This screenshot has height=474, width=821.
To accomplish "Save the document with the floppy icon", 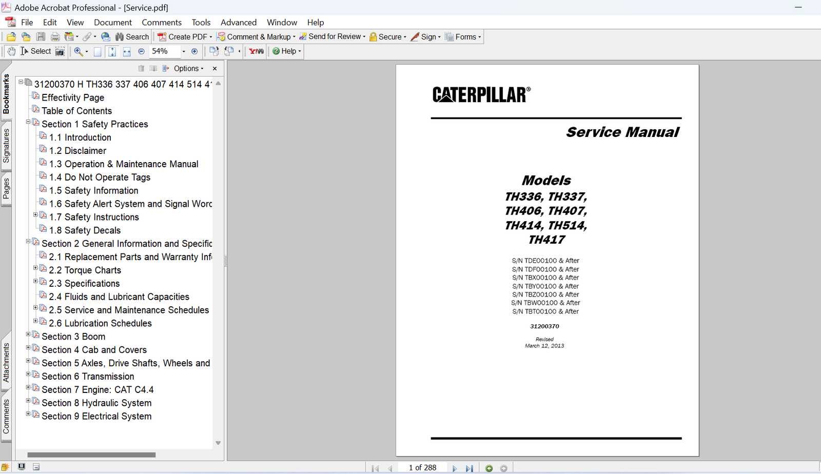I will click(x=41, y=37).
